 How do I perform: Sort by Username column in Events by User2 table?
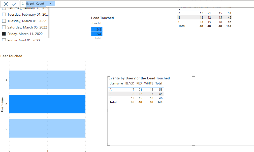point(116,83)
